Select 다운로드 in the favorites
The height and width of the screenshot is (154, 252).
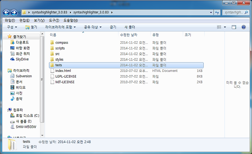pyautogui.click(x=22, y=42)
